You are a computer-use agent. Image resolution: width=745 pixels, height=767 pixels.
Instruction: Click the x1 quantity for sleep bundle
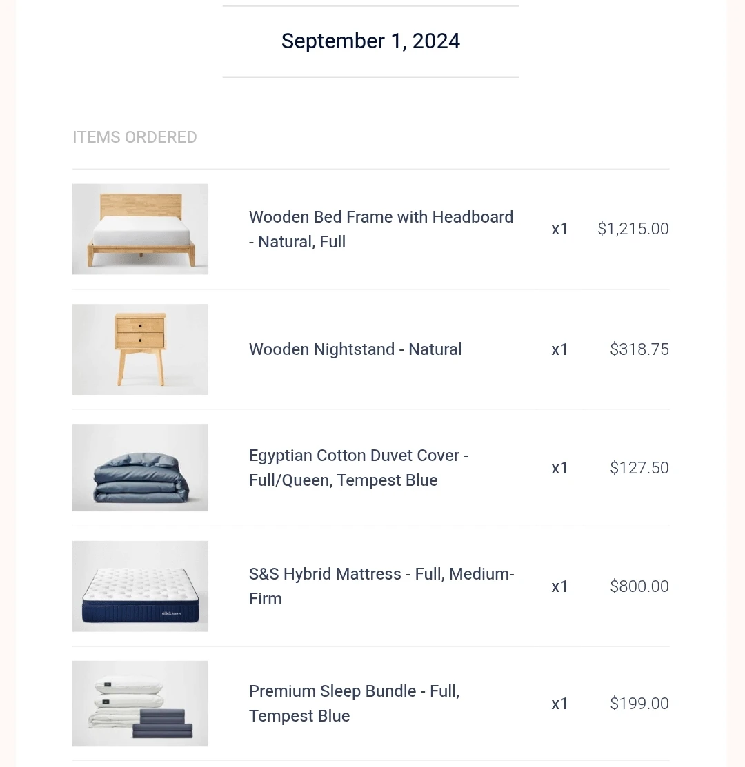pos(559,704)
